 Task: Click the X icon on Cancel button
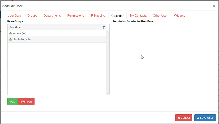point(179,118)
